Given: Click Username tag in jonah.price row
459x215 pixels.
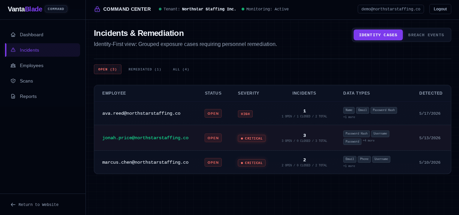Looking at the screenshot, I should (x=380, y=134).
